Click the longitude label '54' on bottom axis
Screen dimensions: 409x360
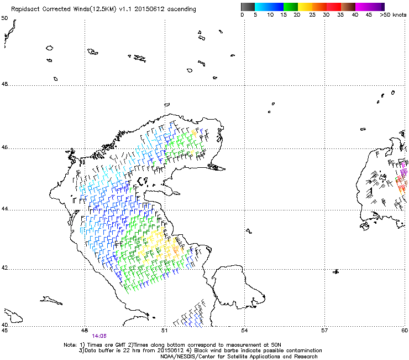[x=244, y=331]
